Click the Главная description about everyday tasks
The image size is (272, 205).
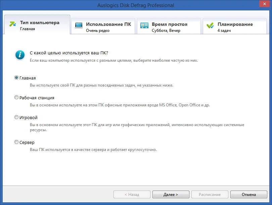coord(101,85)
